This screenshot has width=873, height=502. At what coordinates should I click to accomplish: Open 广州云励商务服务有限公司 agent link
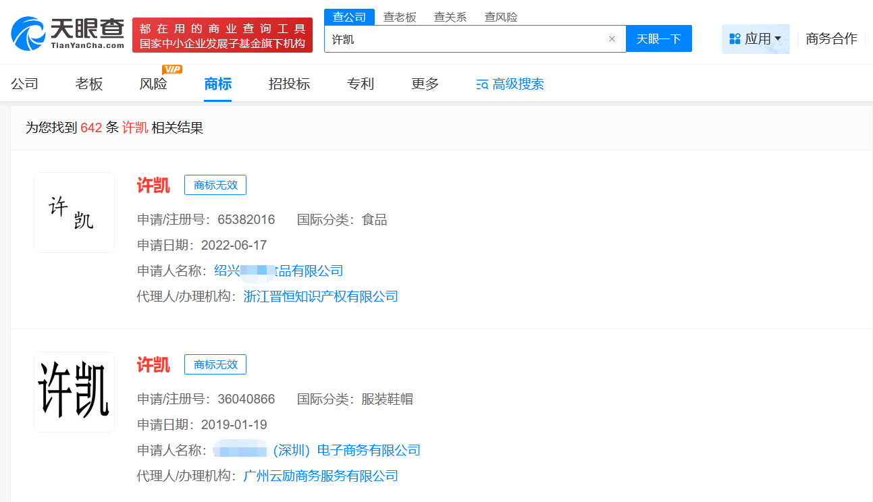click(x=321, y=476)
